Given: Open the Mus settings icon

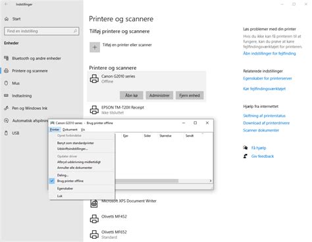Looking at the screenshot, I should pyautogui.click(x=7, y=83).
